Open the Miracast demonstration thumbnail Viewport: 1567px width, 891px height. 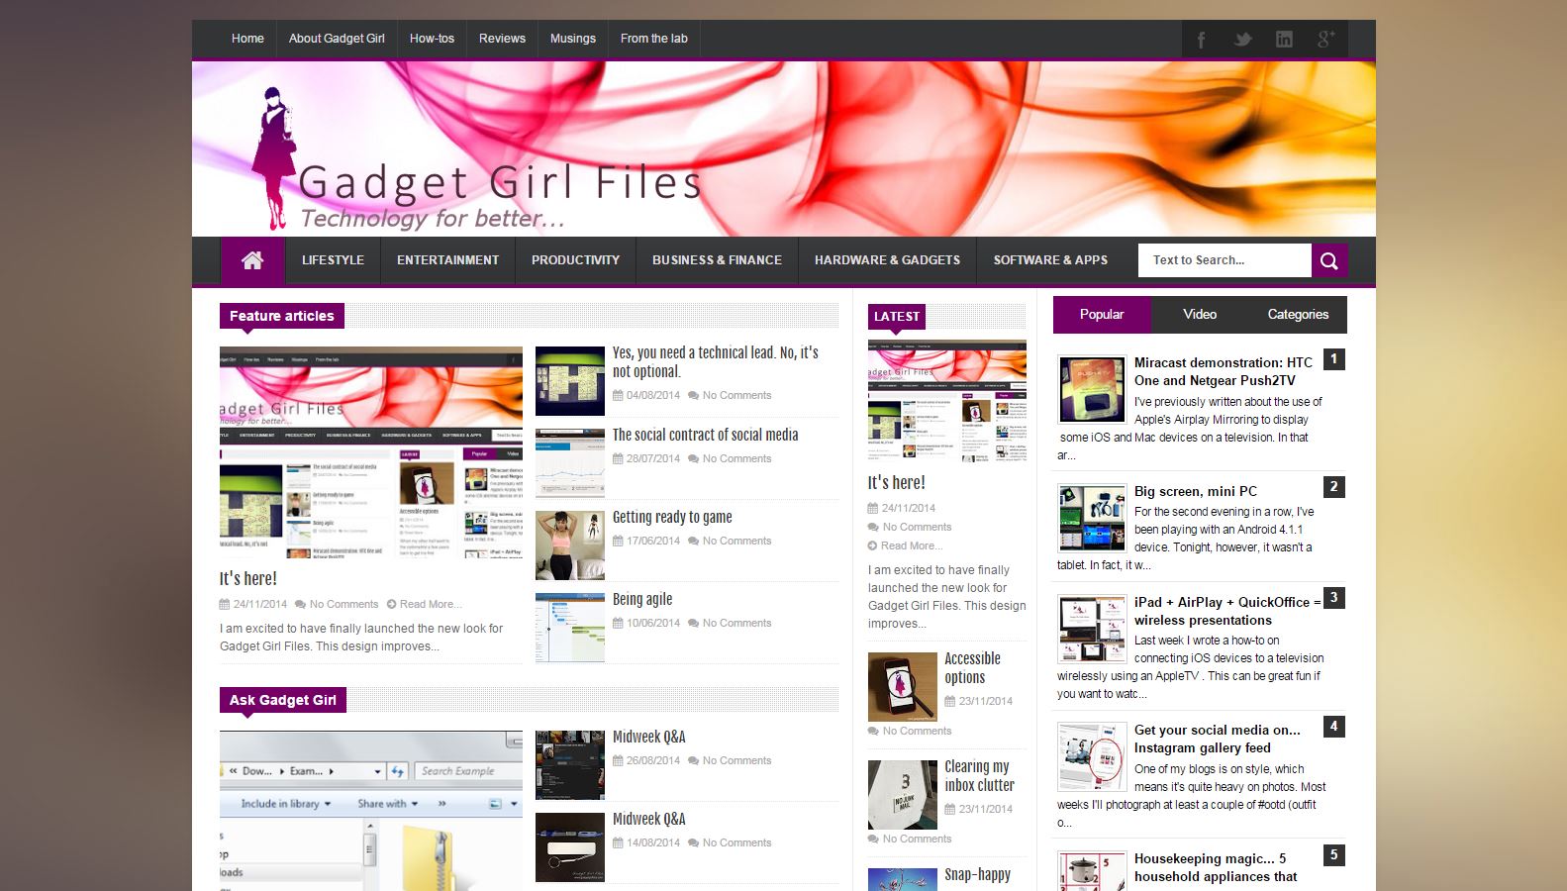click(x=1092, y=390)
